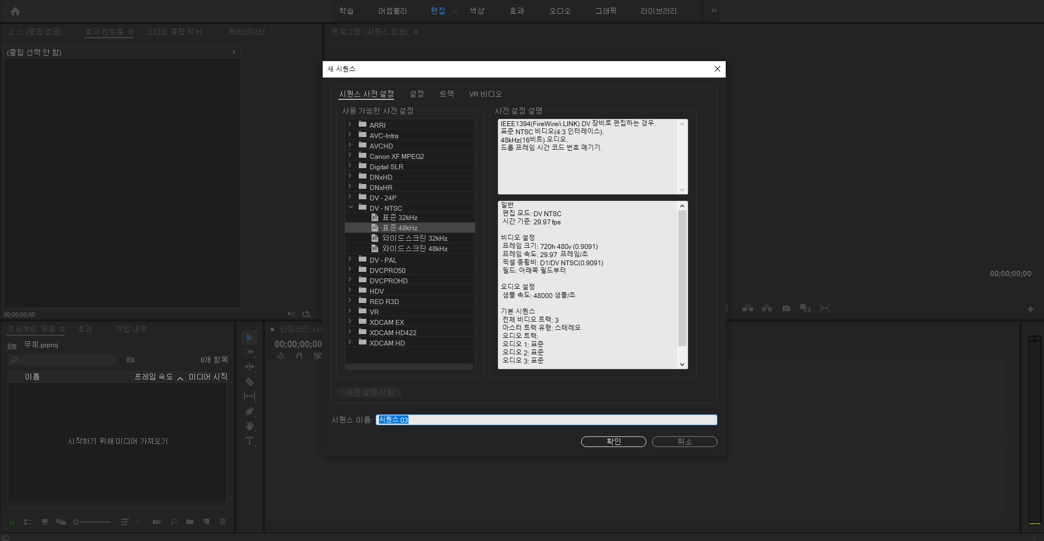
Task: Click the sequence name input field
Action: (546, 420)
